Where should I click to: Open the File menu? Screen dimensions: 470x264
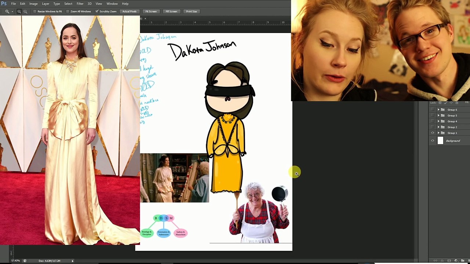click(13, 4)
